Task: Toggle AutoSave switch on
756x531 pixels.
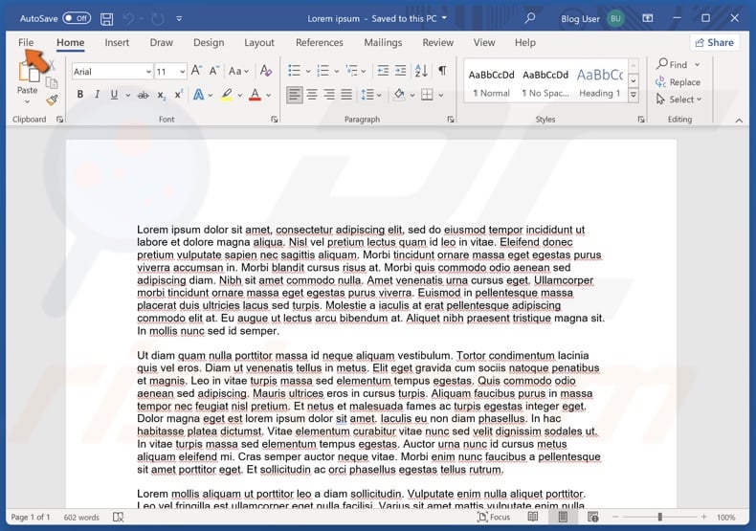Action: pos(77,18)
